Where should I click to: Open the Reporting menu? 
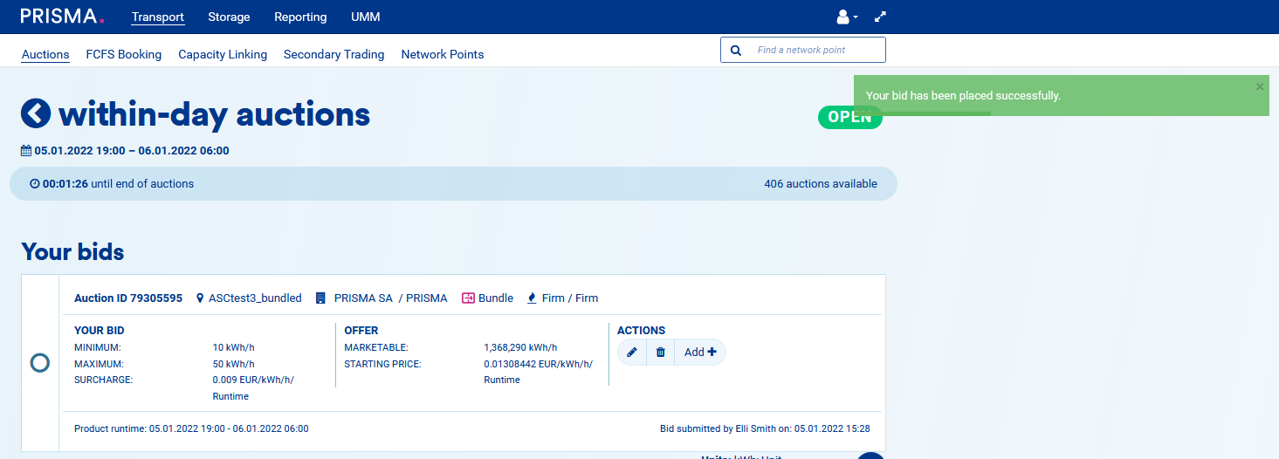pyautogui.click(x=300, y=17)
